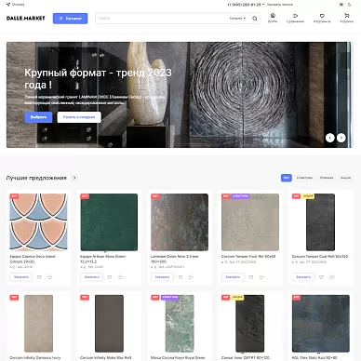This screenshot has width=361, height=361.
Task: Open the Лучшие предложения arrow chevron
Action: 74,178
